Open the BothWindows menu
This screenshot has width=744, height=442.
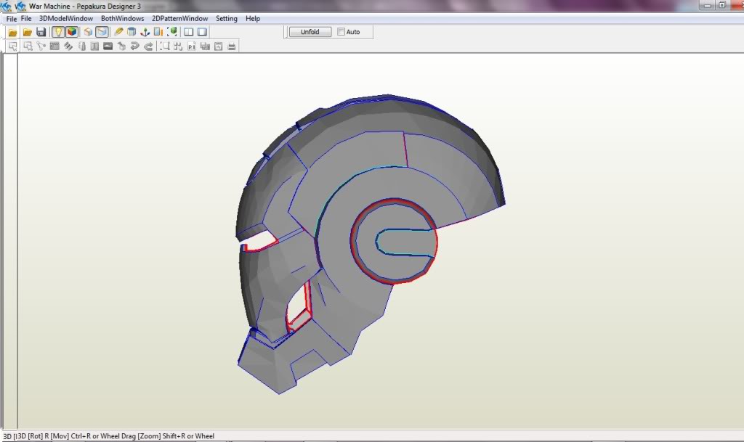[x=122, y=18]
